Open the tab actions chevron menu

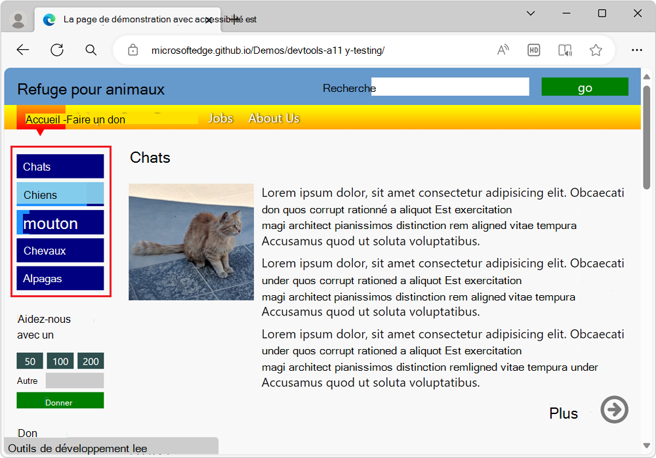pyautogui.click(x=531, y=13)
